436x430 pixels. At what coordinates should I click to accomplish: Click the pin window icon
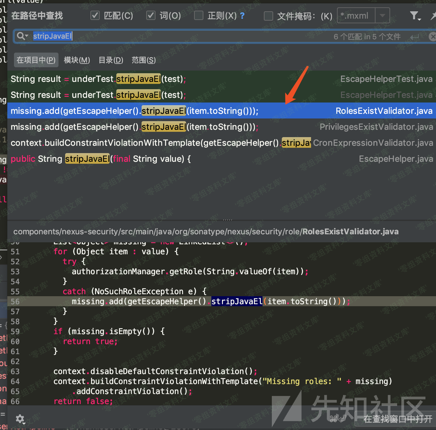[433, 16]
